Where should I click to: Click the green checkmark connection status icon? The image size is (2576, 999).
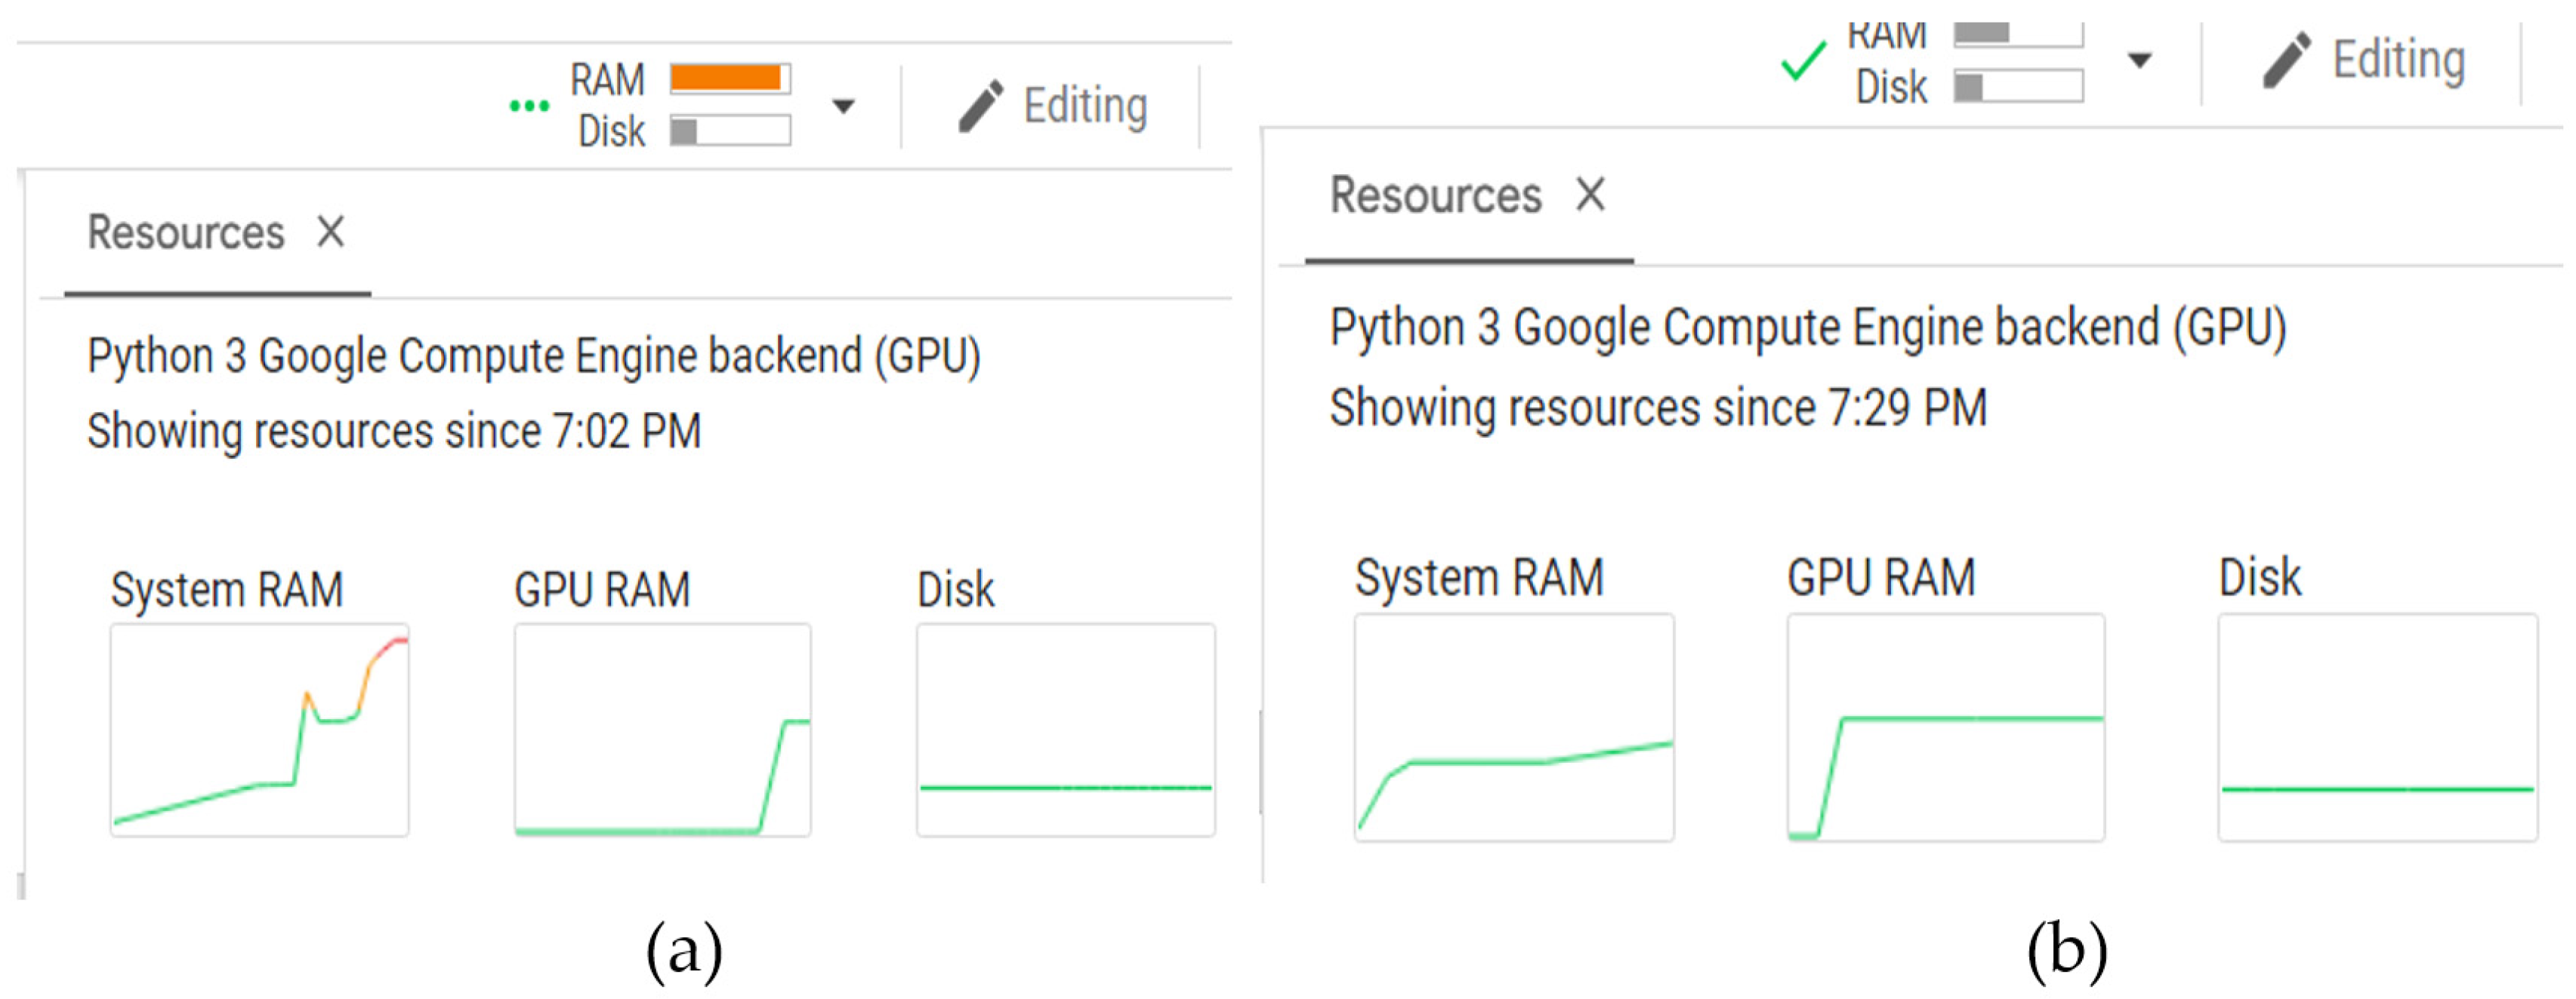[x=1803, y=62]
